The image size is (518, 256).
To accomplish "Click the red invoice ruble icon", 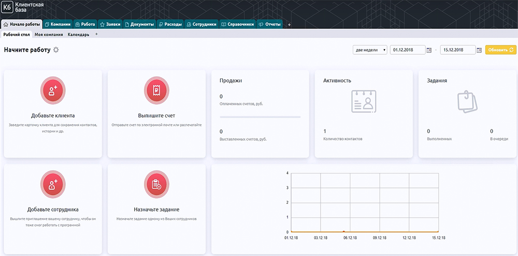I will pos(156,90).
